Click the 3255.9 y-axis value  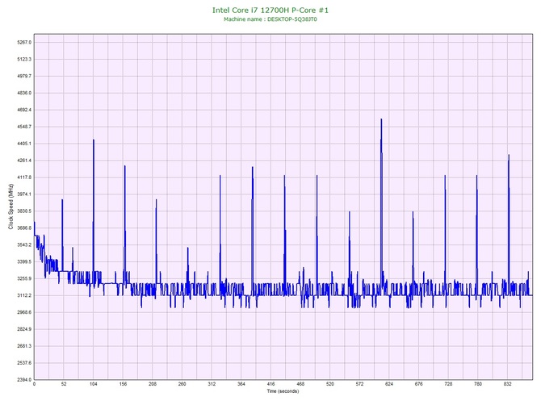click(24, 279)
